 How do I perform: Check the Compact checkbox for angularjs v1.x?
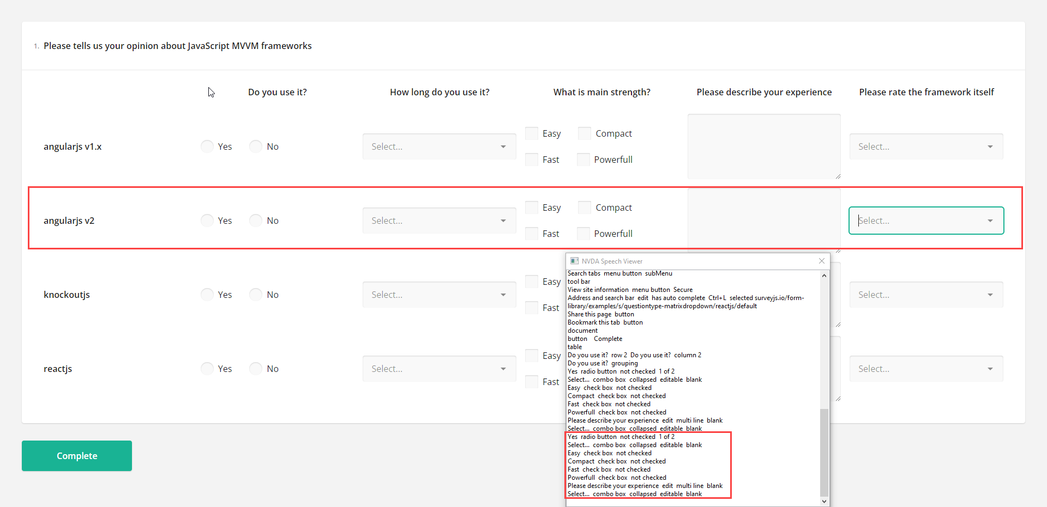[584, 133]
